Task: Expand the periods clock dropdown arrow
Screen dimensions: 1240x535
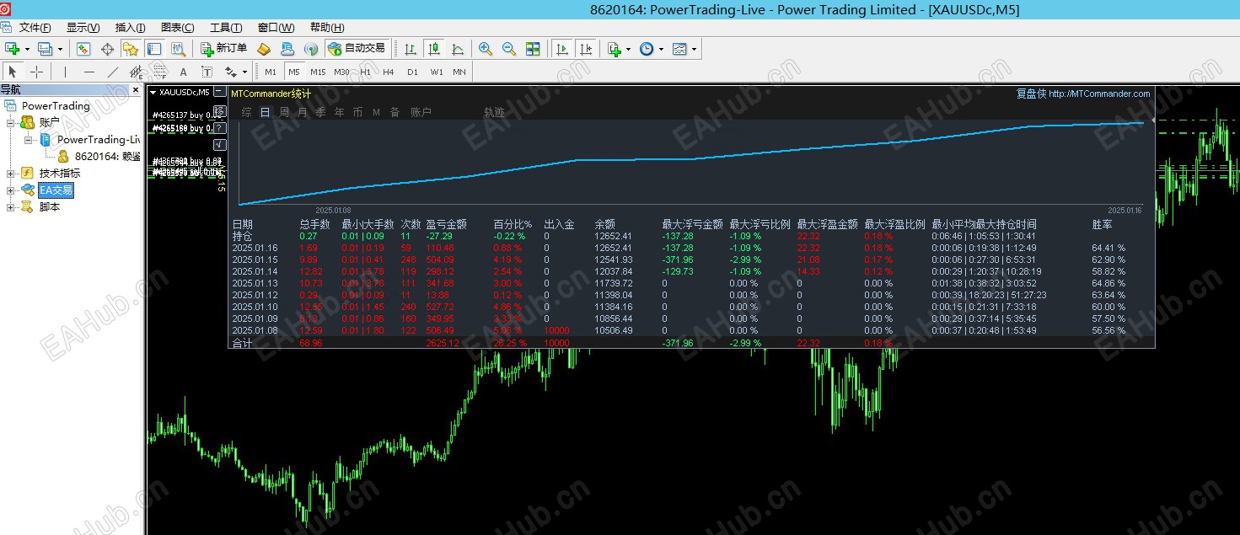Action: tap(661, 49)
